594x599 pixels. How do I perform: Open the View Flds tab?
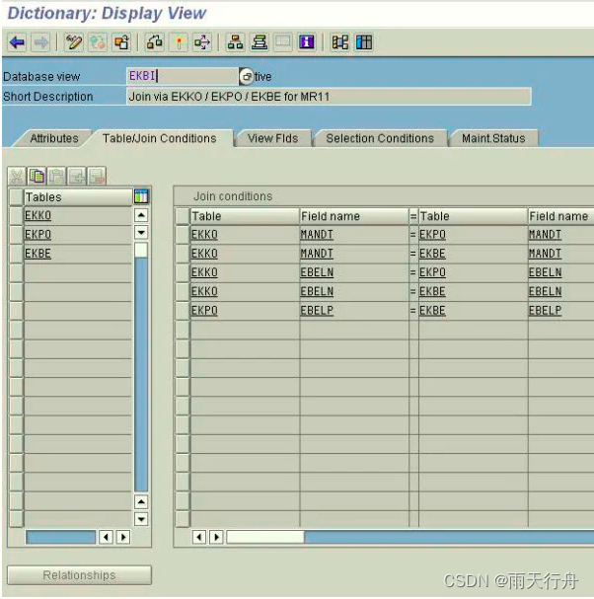click(x=272, y=138)
